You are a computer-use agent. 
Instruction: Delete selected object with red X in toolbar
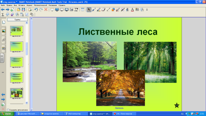(x=46, y=10)
